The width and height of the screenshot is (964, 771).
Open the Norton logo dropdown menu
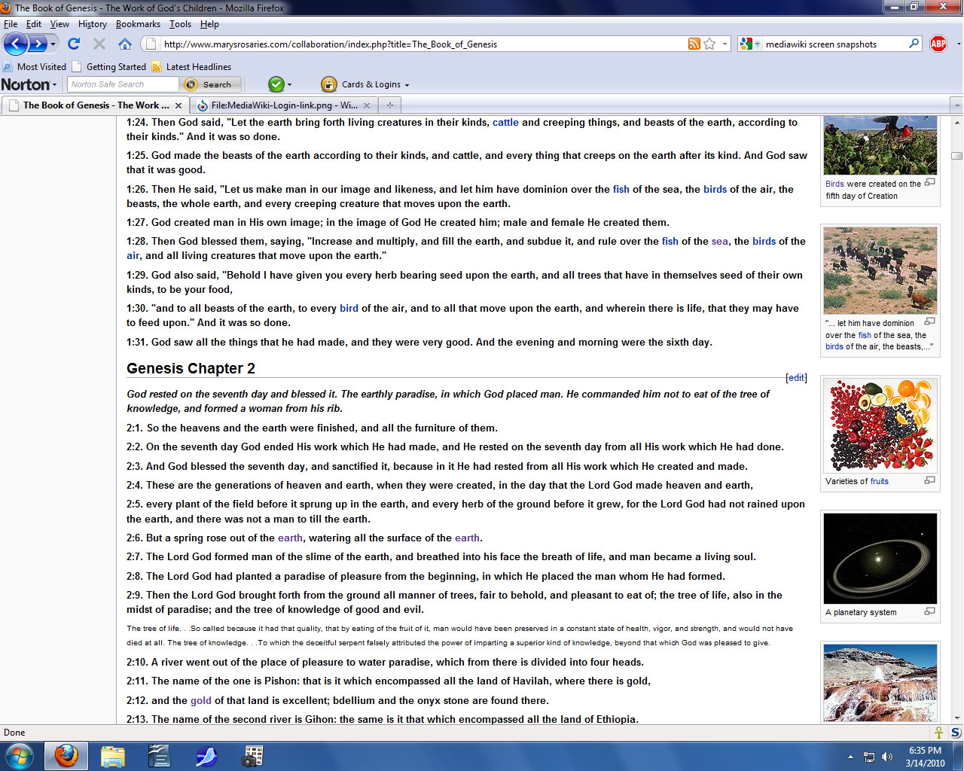point(29,84)
